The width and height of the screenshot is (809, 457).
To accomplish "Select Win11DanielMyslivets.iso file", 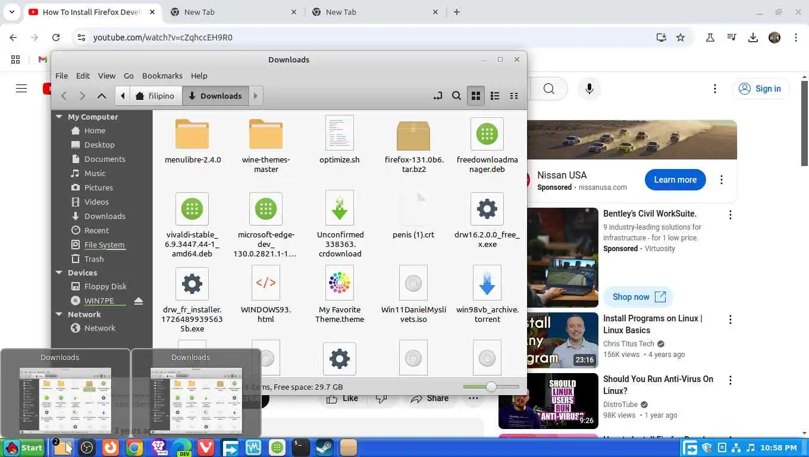I will pyautogui.click(x=413, y=295).
